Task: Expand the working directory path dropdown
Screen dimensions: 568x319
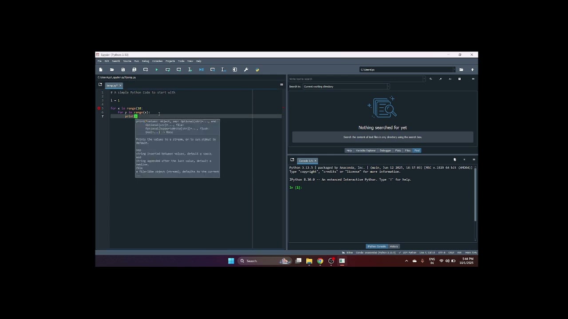Action: pyautogui.click(x=454, y=70)
